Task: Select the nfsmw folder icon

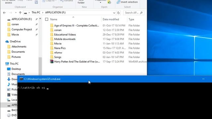Action: click(x=52, y=53)
